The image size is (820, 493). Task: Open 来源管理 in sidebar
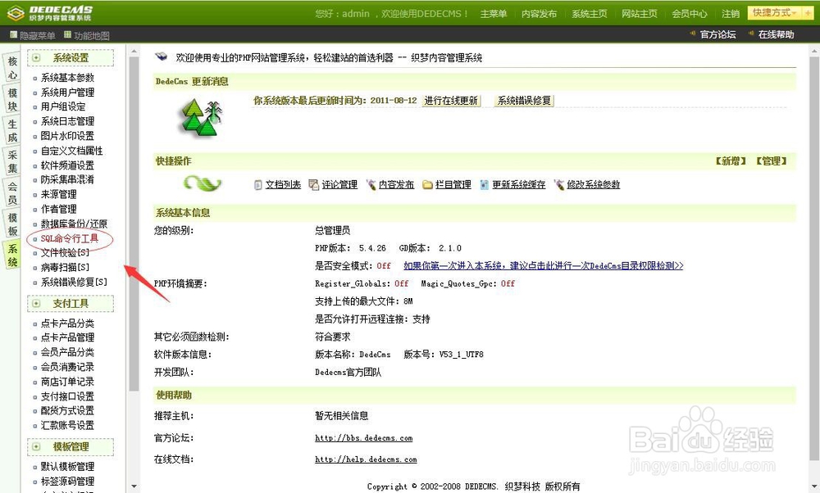(58, 194)
